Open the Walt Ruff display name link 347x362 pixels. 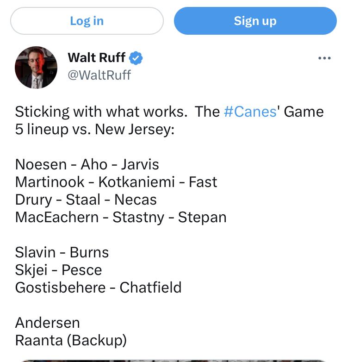[x=96, y=57]
